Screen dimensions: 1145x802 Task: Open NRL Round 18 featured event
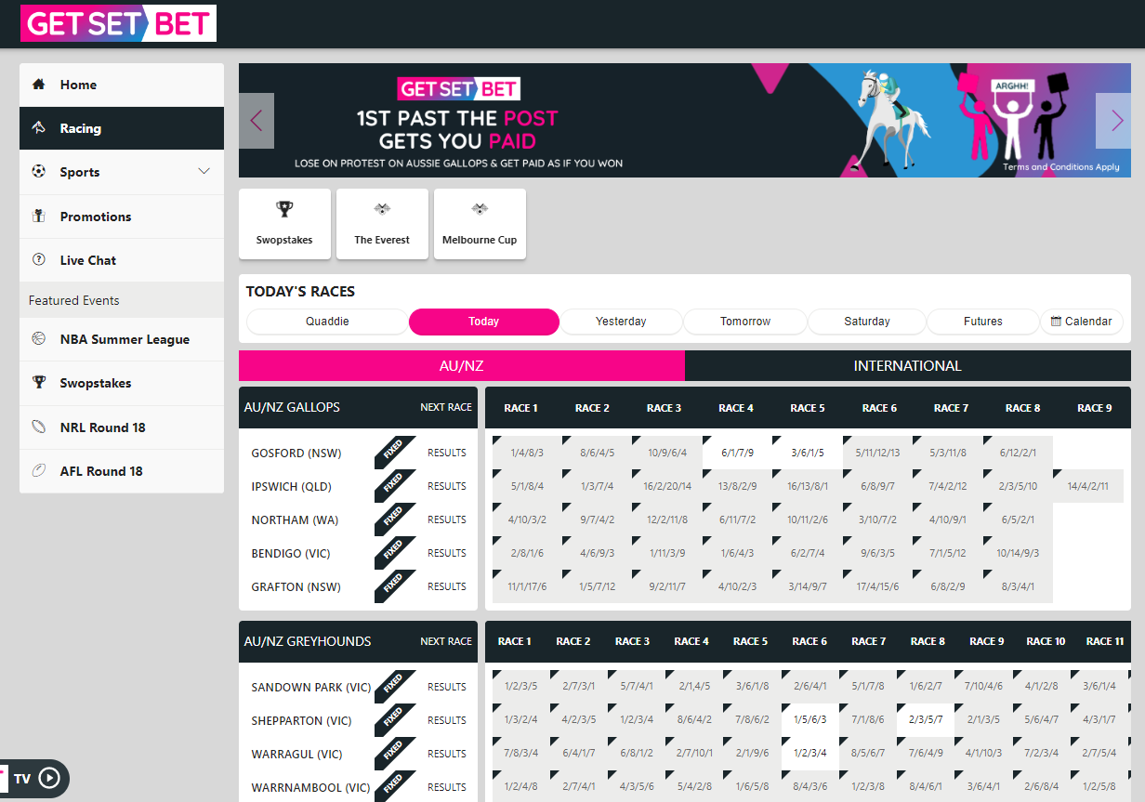click(122, 427)
